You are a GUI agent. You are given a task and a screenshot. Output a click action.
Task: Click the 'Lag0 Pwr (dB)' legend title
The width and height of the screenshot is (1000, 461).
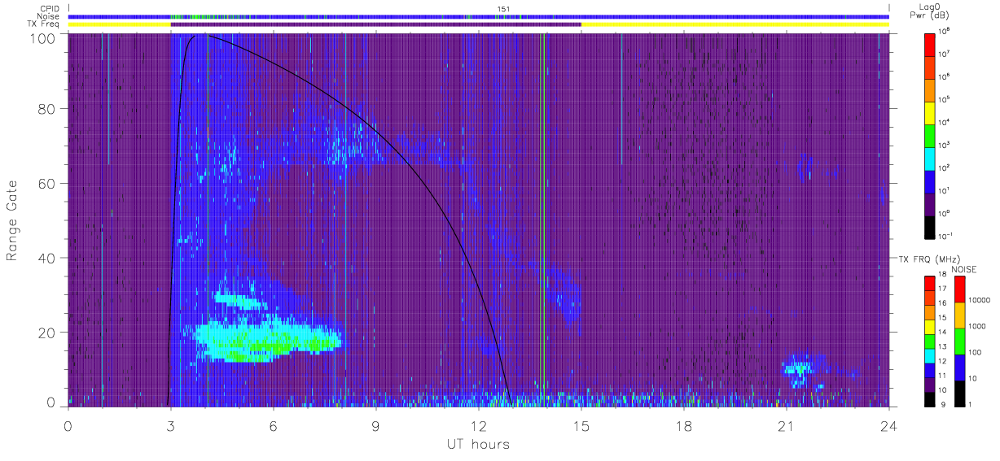click(931, 11)
